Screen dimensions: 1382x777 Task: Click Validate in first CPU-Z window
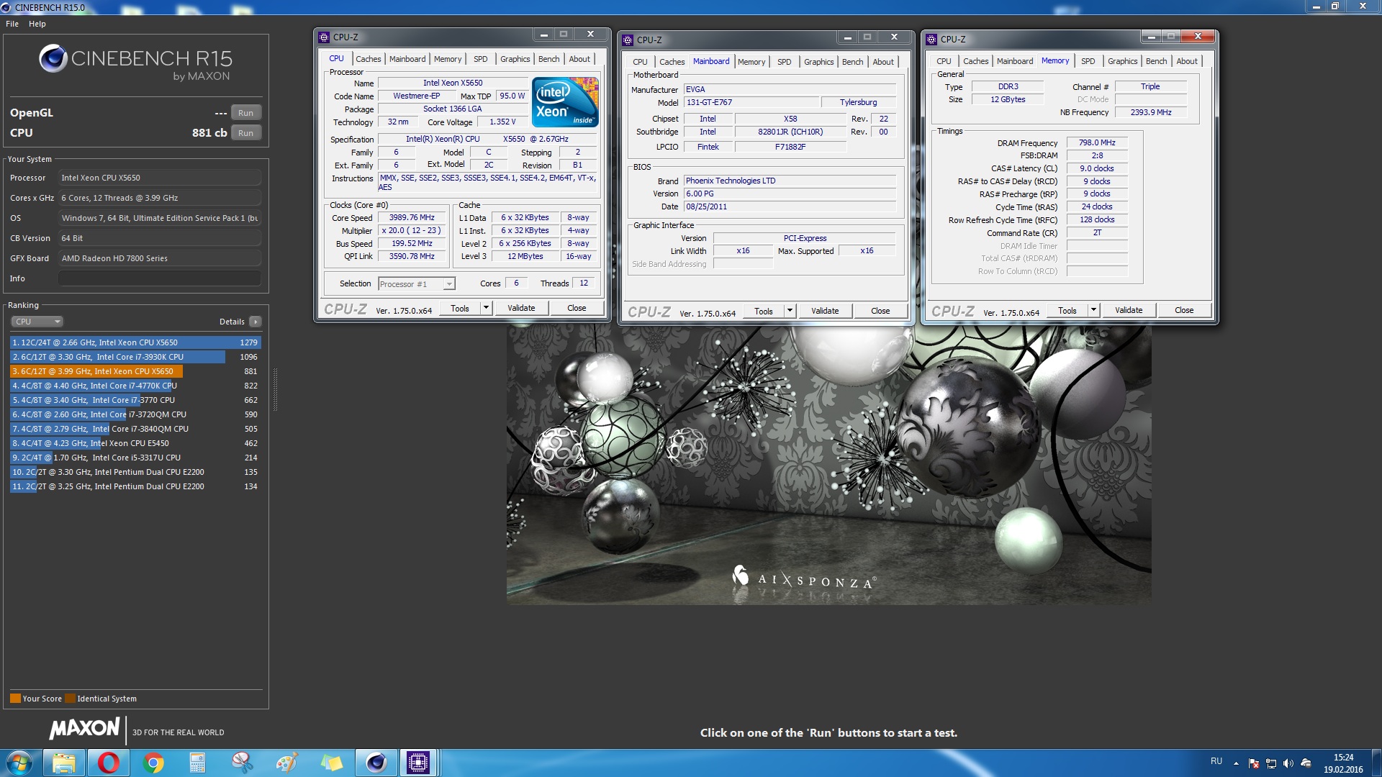pos(521,308)
